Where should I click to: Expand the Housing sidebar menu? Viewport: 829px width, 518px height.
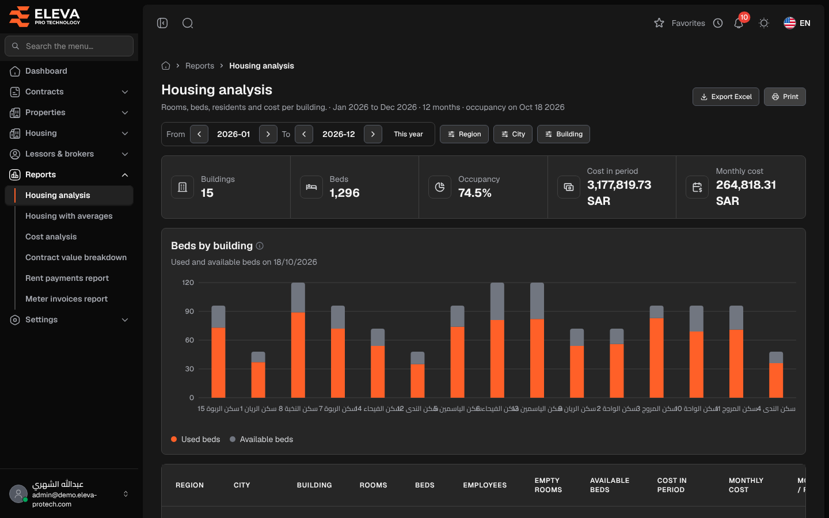pyautogui.click(x=69, y=133)
